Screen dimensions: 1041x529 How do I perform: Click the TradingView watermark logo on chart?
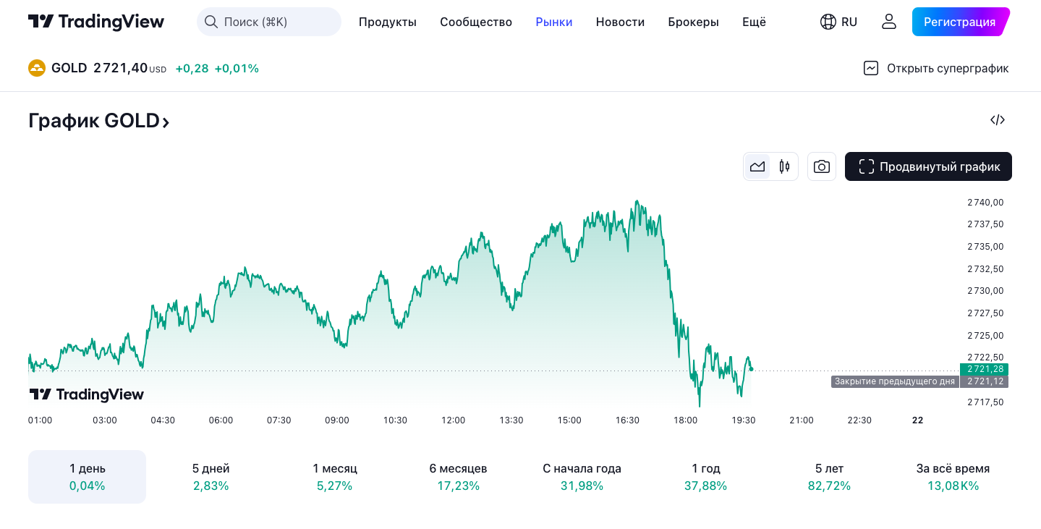(x=86, y=394)
